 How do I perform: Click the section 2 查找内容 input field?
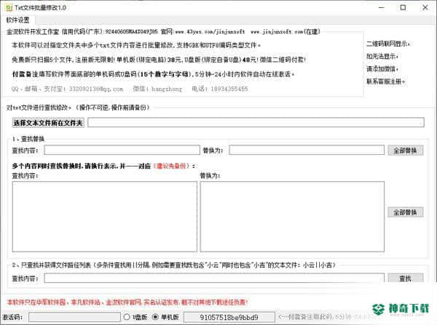tap(214, 278)
